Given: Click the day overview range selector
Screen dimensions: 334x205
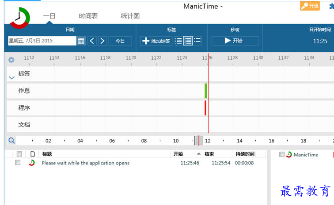Looking at the screenshot, I should [x=199, y=141].
